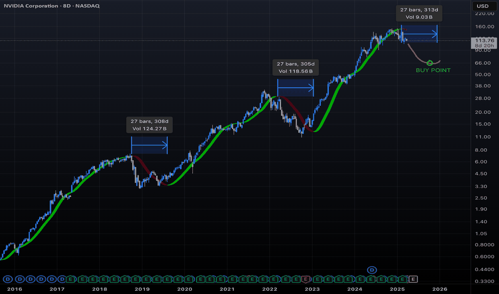Select the 27 bars, 308d measurement label
This screenshot has height=294, width=499.
149,121
